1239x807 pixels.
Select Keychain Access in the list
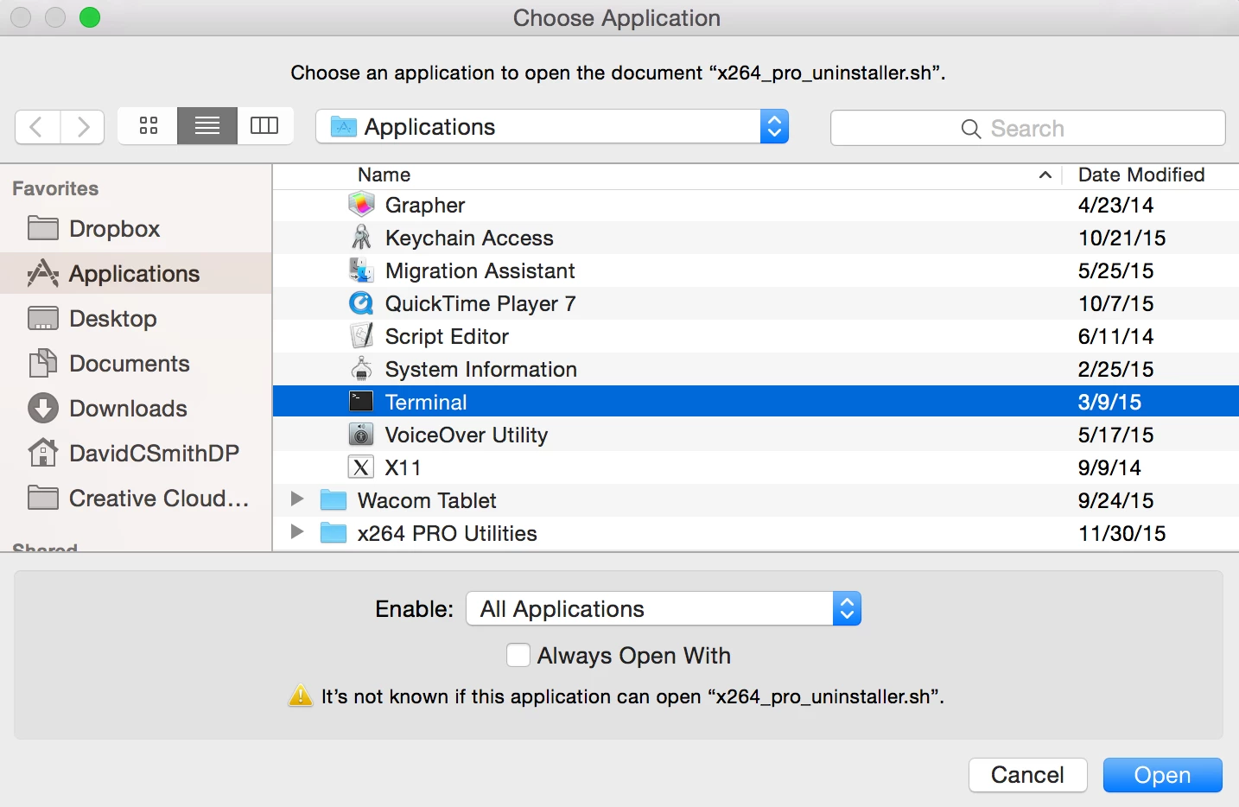[469, 238]
